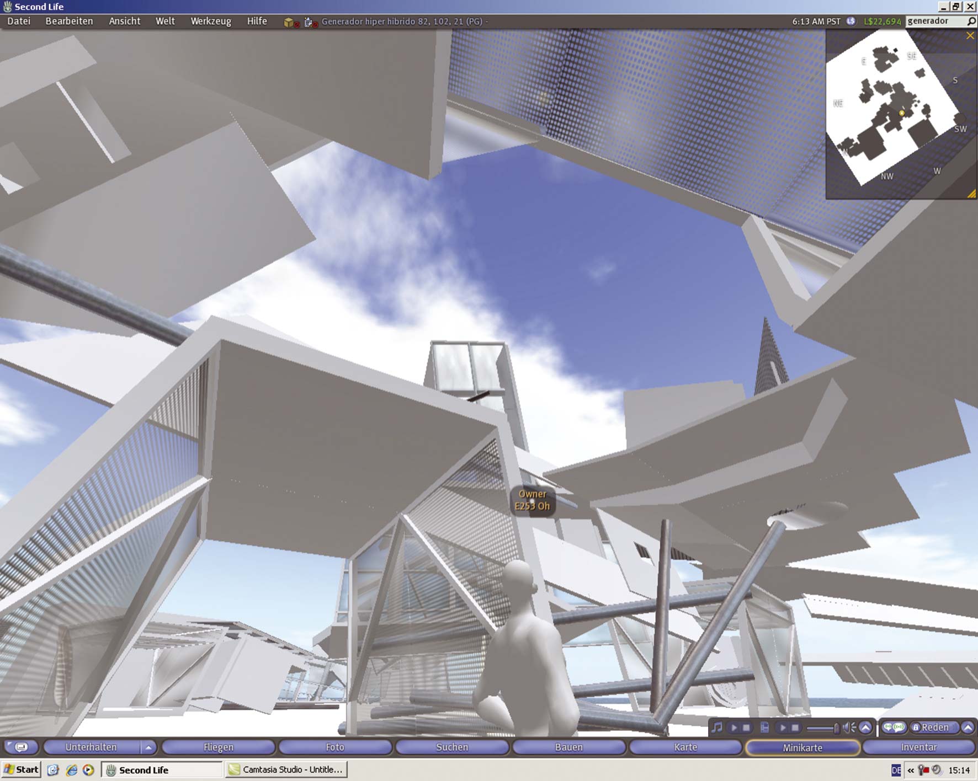Click the Fliegen button
The height and width of the screenshot is (781, 978).
219,747
